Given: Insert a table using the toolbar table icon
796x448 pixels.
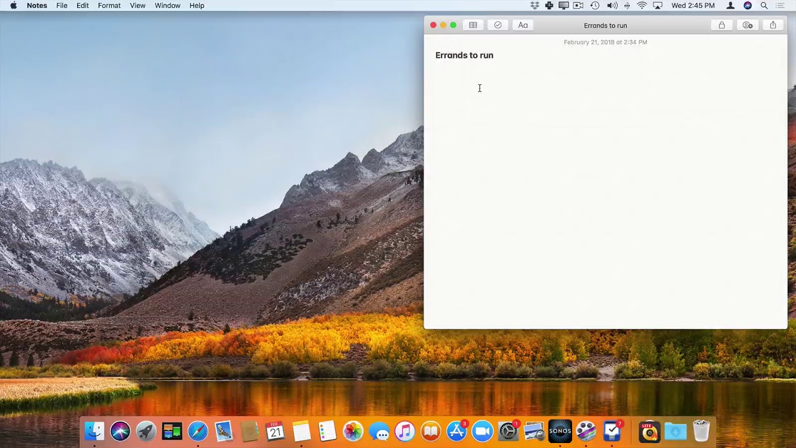Looking at the screenshot, I should [473, 26].
